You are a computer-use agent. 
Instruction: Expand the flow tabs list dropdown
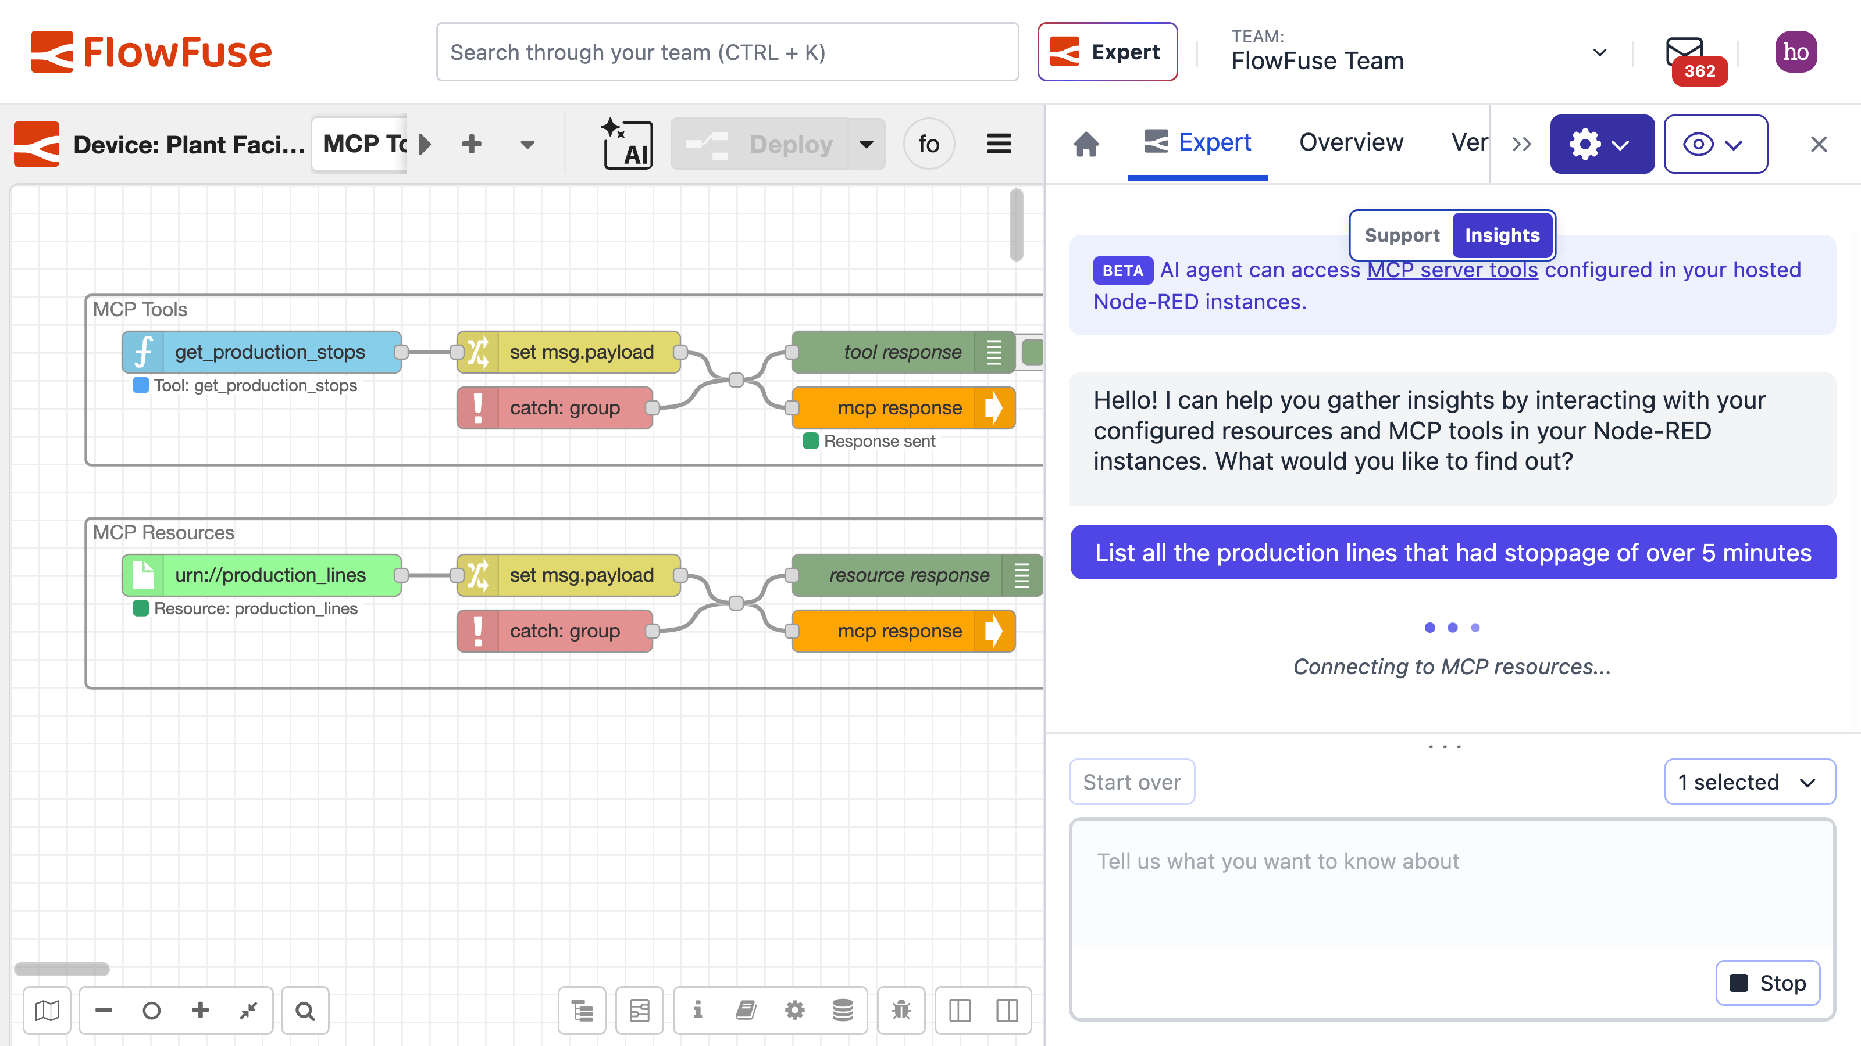pyautogui.click(x=527, y=144)
